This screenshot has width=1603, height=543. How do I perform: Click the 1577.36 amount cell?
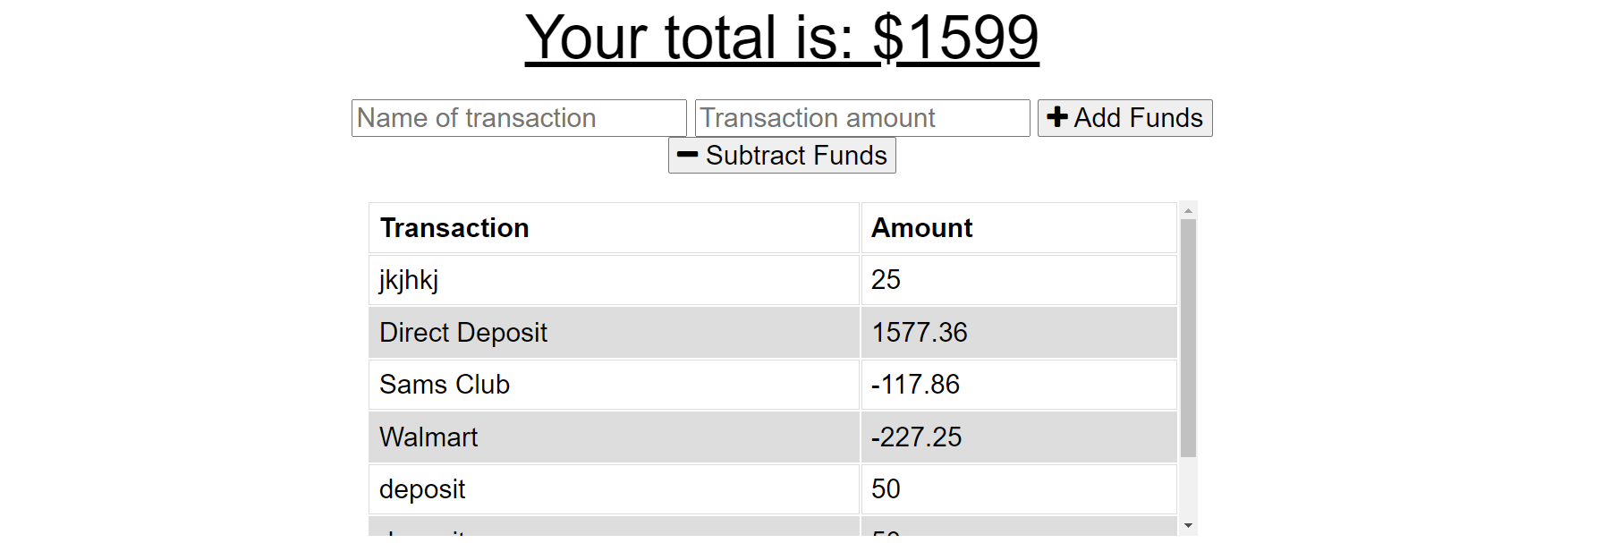1018,332
